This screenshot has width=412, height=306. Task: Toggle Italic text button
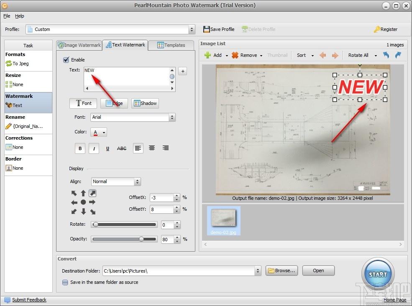[x=94, y=148]
